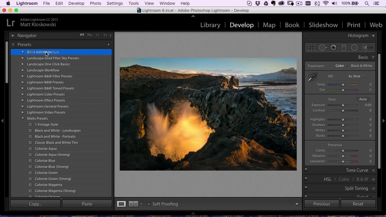386x217 pixels.
Task: Hide the left panel with edge arrow
Action: coord(2,121)
